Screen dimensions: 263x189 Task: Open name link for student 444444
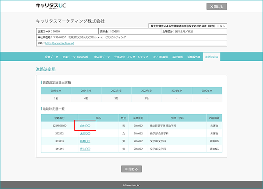[x=85, y=149]
